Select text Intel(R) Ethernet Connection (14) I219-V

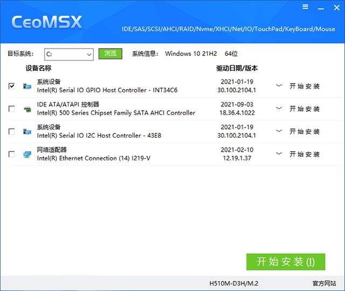[94, 158]
